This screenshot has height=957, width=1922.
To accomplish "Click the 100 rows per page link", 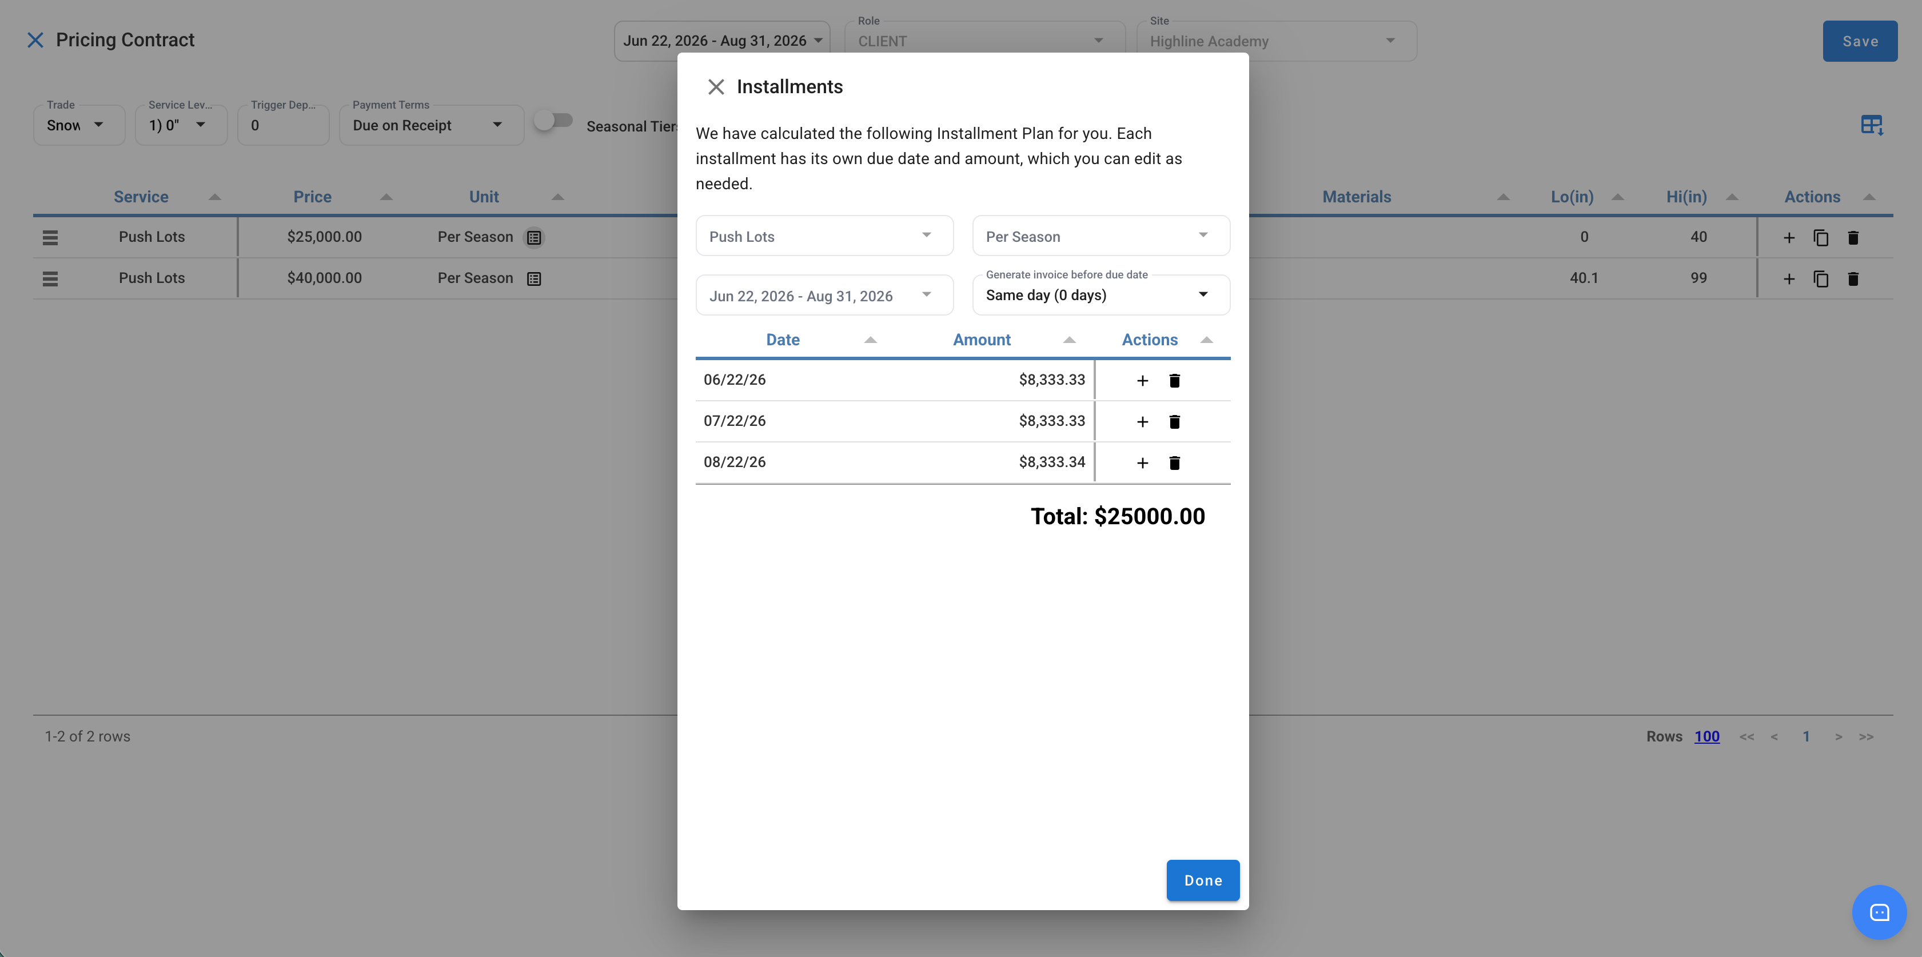I will (1706, 736).
